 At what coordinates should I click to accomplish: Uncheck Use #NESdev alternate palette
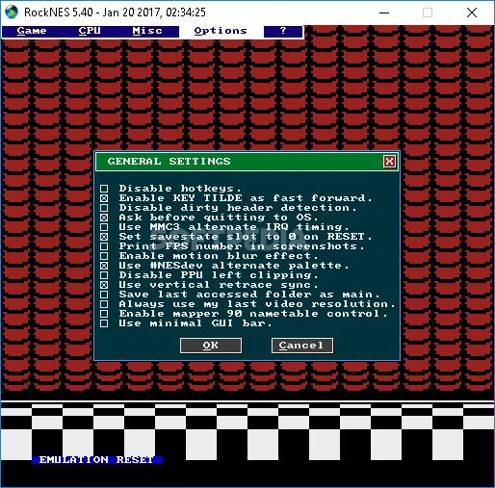104,266
